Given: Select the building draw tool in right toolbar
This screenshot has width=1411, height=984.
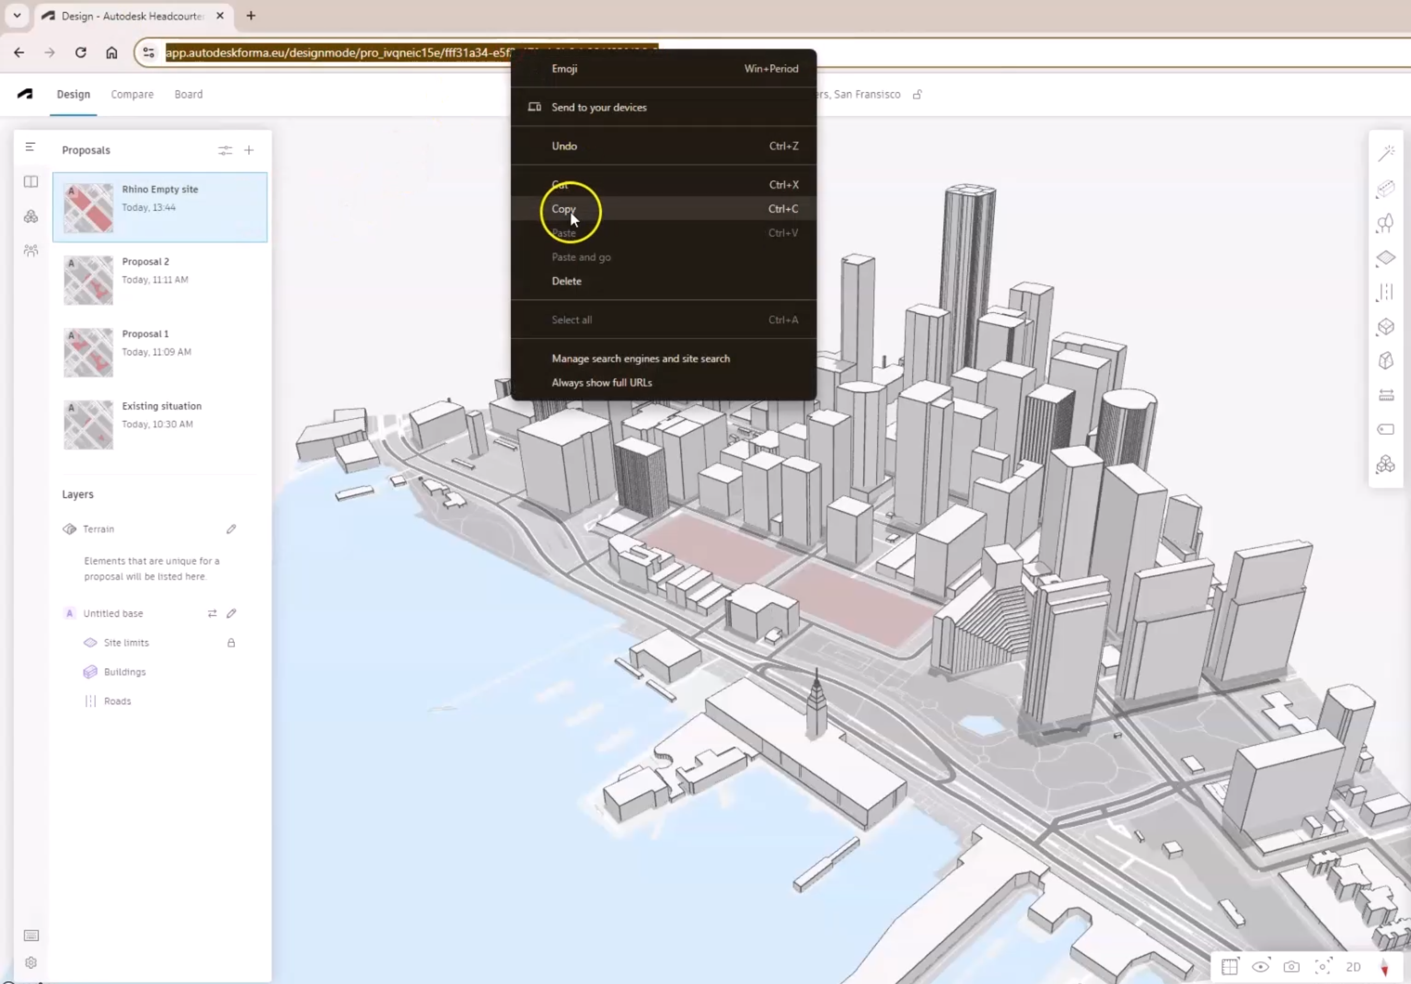Looking at the screenshot, I should tap(1386, 188).
